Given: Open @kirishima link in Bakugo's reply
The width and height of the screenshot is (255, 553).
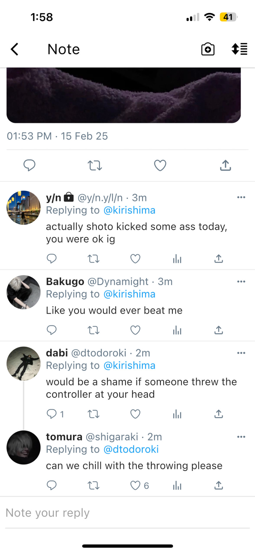Looking at the screenshot, I should 129,294.
